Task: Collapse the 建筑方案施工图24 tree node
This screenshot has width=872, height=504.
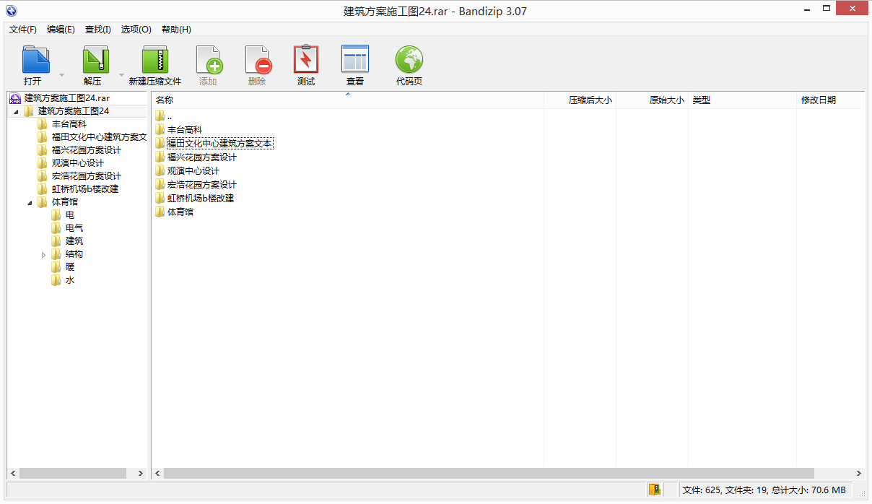Action: pyautogui.click(x=16, y=111)
